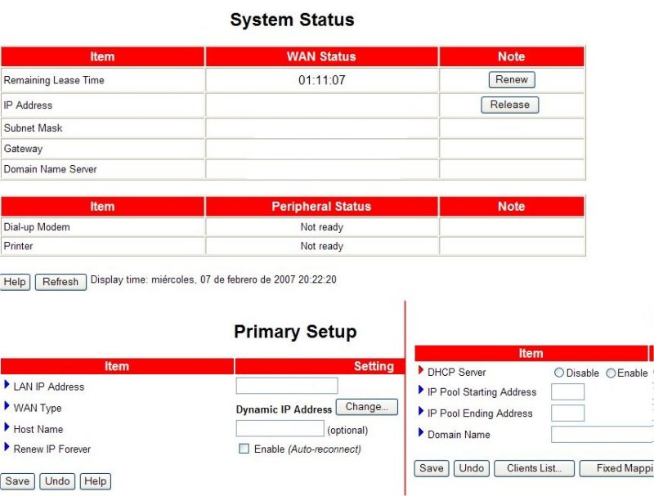Undo changes in Primary Setup
The width and height of the screenshot is (654, 496).
57,481
